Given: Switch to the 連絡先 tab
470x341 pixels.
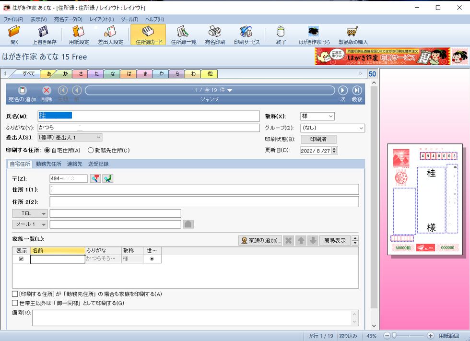Looking at the screenshot, I should (x=74, y=164).
